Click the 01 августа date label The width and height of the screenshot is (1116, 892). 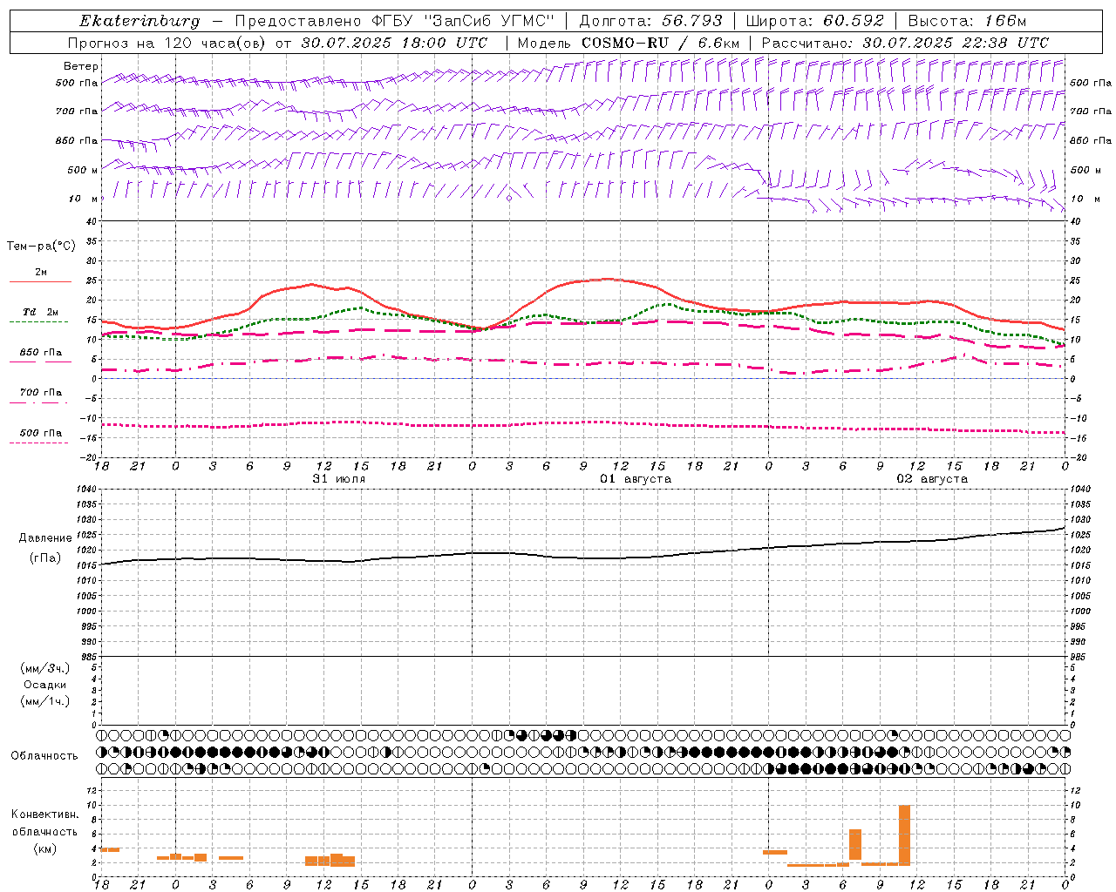click(x=635, y=479)
